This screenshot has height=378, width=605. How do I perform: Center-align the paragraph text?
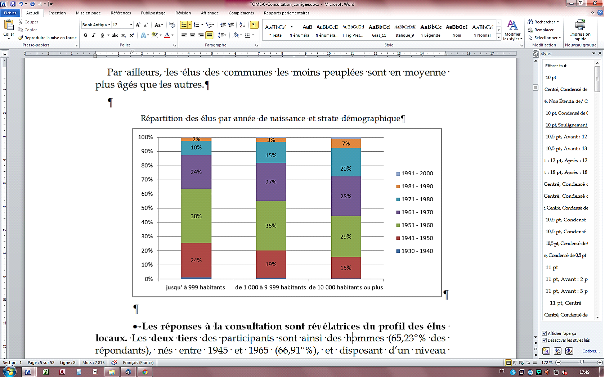[192, 35]
